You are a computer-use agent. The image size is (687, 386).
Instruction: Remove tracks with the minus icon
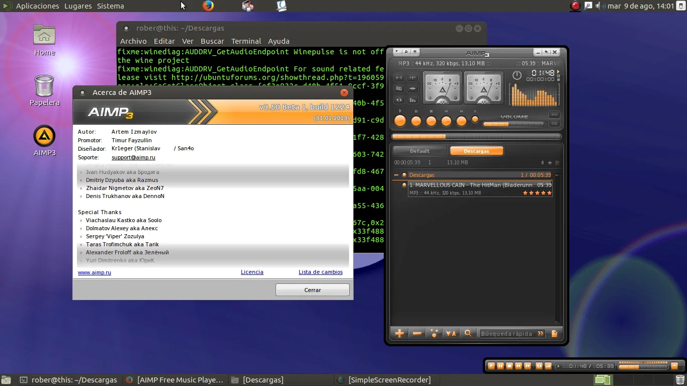point(417,333)
